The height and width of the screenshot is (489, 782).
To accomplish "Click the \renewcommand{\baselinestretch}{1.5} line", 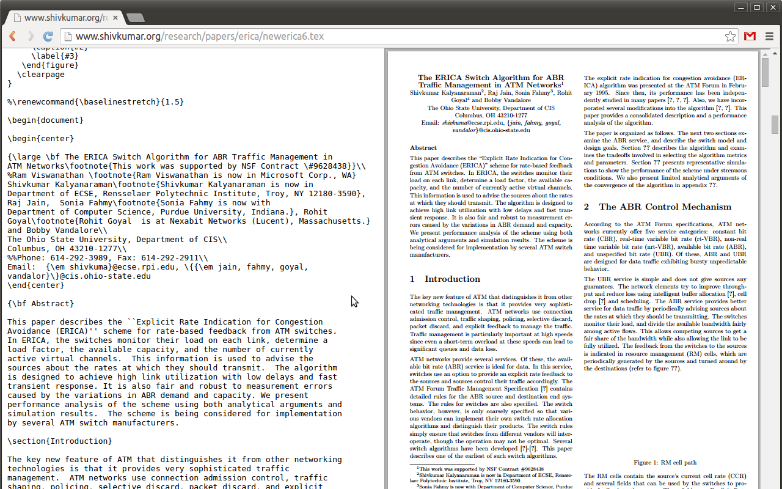I will tap(95, 102).
